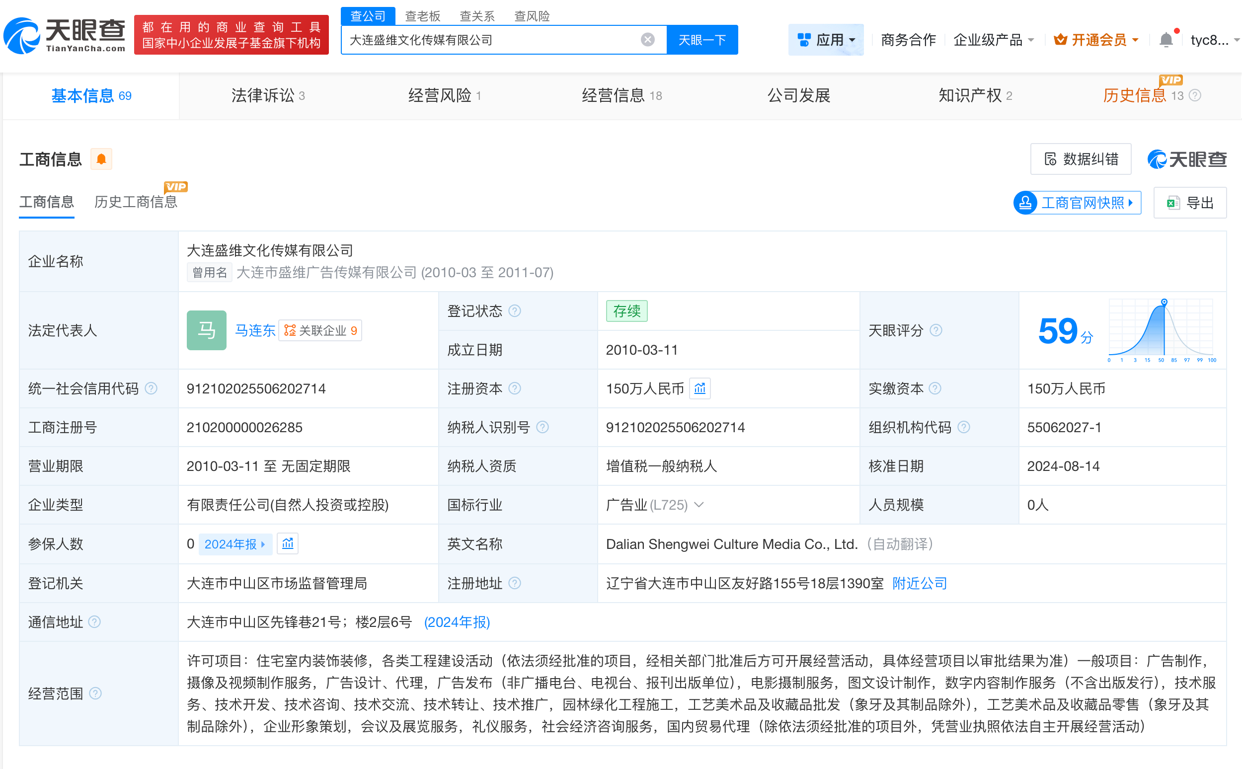The width and height of the screenshot is (1242, 769).
Task: Open the 附近公司 link
Action: pyautogui.click(x=920, y=583)
